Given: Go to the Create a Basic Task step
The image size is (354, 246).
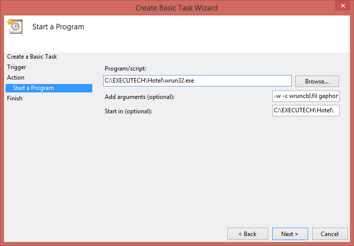Looking at the screenshot, I should pos(32,57).
